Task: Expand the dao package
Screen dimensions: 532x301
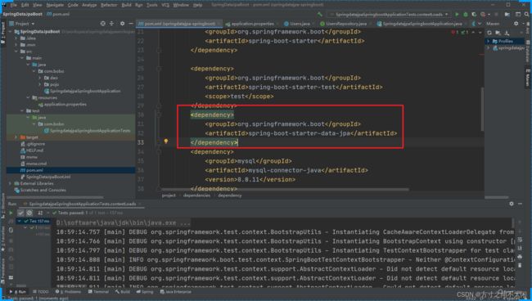Action: tap(40, 78)
